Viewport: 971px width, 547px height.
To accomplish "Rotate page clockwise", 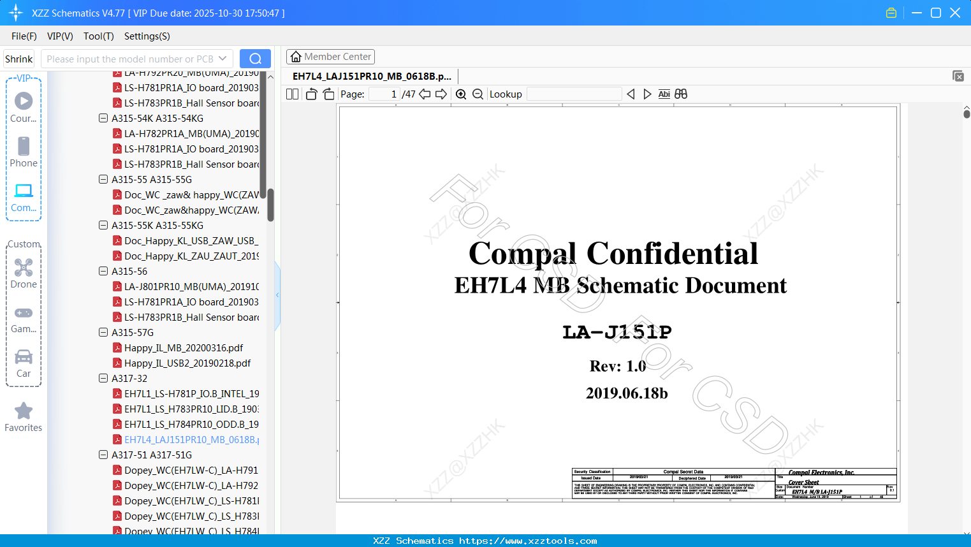I will click(329, 94).
